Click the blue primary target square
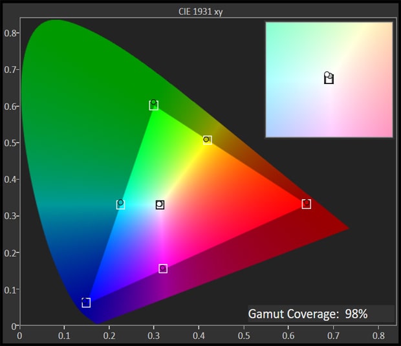Viewport: 401px width, 346px height. click(86, 303)
